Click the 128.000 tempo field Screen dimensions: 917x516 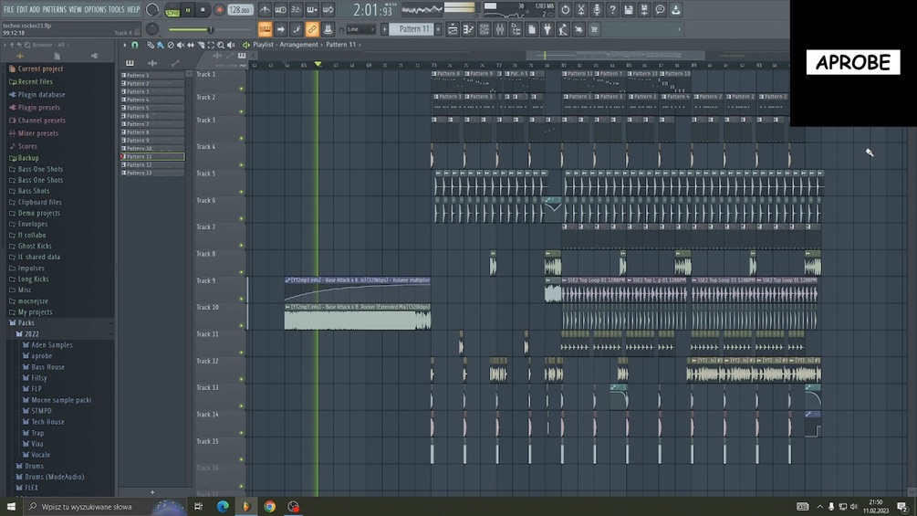(x=240, y=10)
